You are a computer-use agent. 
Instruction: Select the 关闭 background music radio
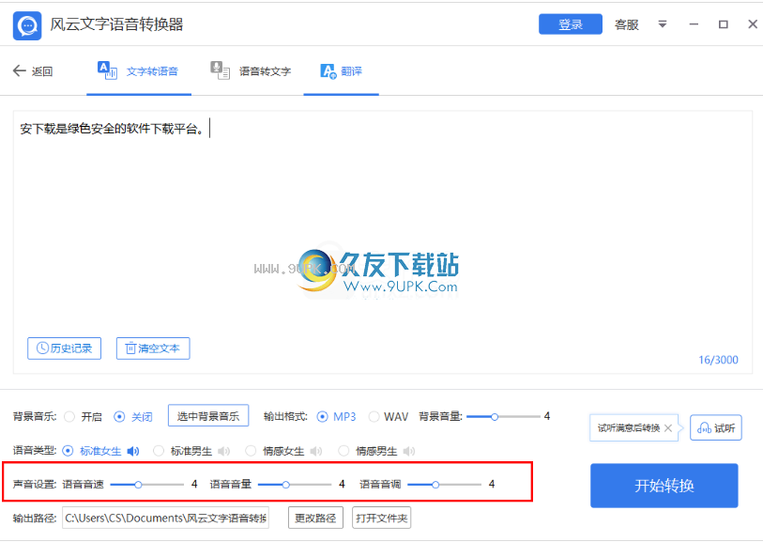[x=119, y=417]
